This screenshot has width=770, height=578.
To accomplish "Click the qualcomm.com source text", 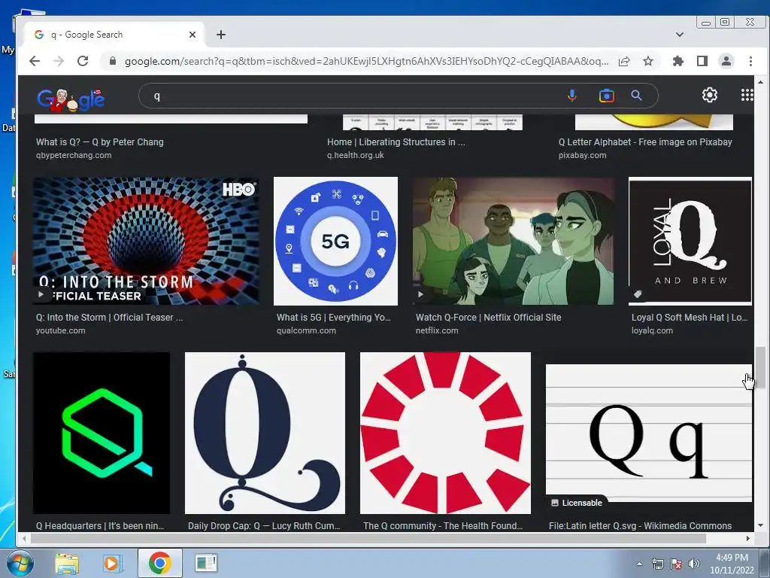I will coord(307,331).
